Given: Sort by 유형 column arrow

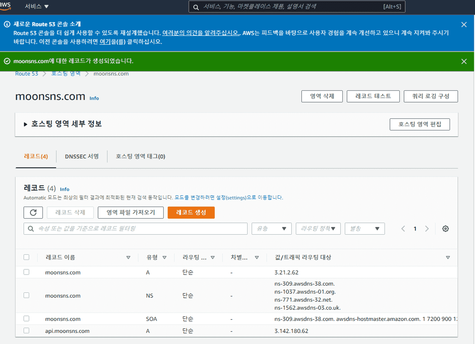Looking at the screenshot, I should coord(165,257).
